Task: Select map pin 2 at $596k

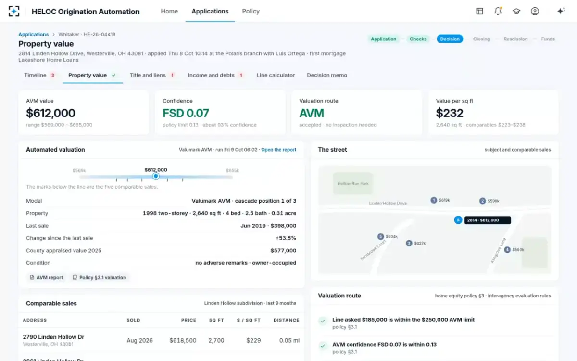Action: coord(482,201)
